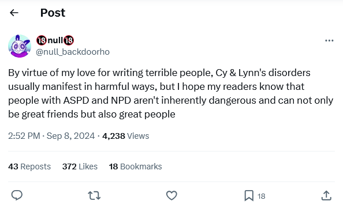Click the post text about ASPD and NPD

170,93
